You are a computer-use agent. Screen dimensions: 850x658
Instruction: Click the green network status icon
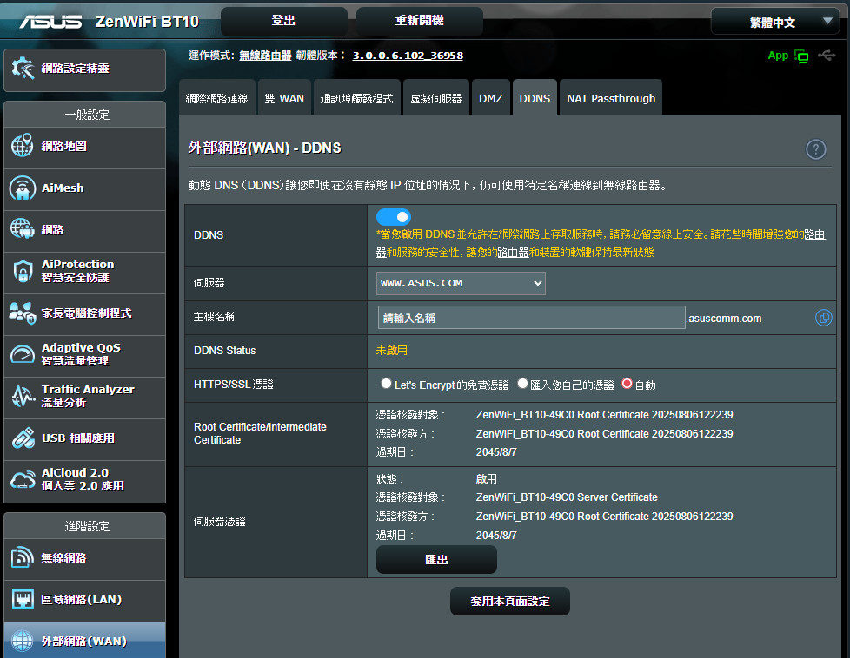[800, 56]
